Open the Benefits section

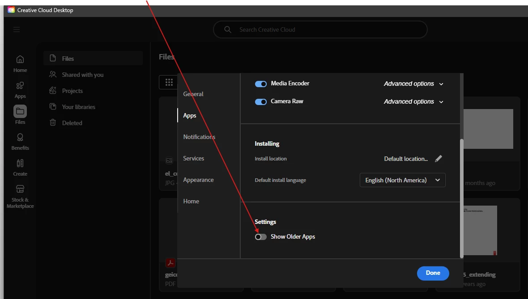pos(20,142)
